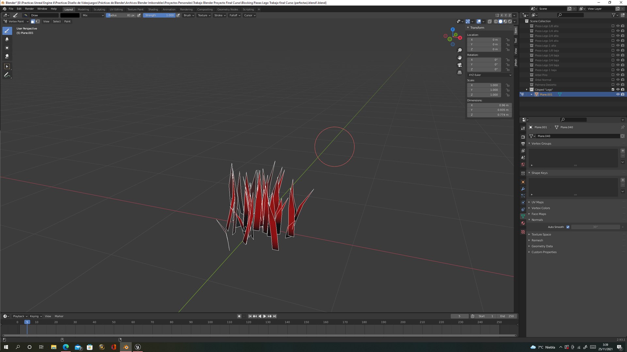This screenshot has height=352, width=627.
Task: Launch Unreal Engine from the taskbar
Action: [x=137, y=347]
